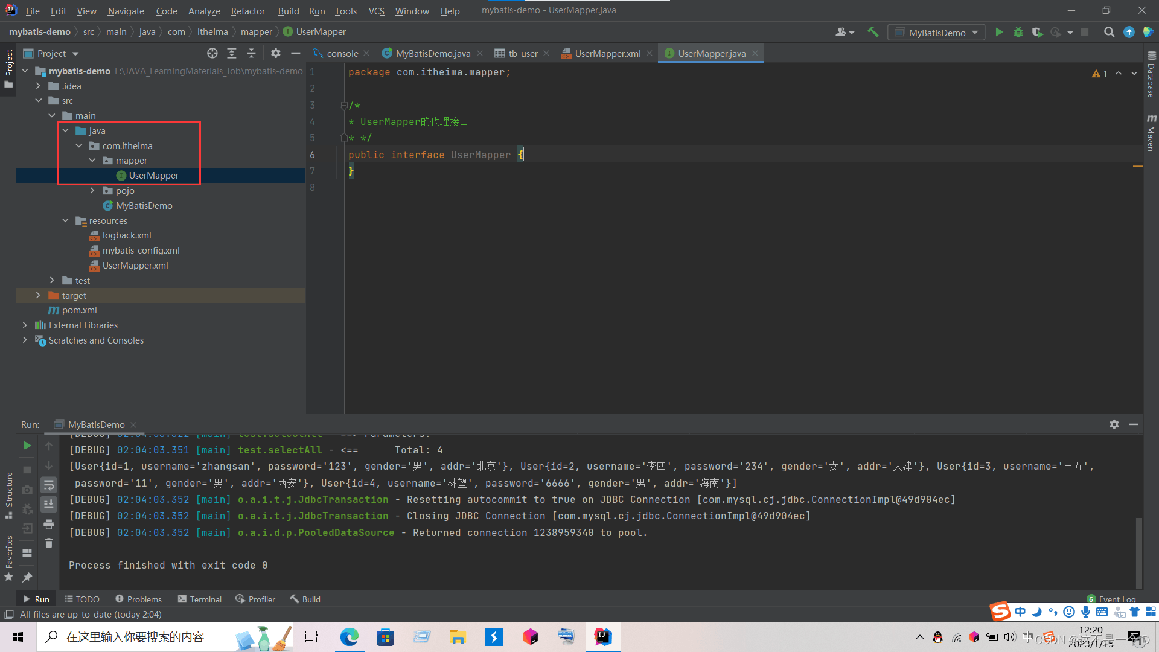Click the blue update arrow icon

click(1129, 32)
